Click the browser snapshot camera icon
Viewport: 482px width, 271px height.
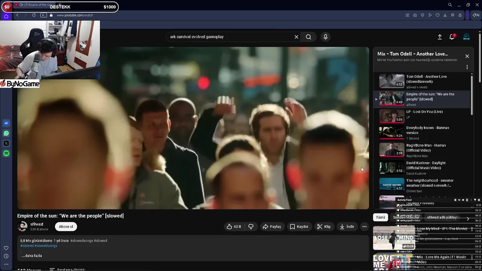pyautogui.click(x=415, y=15)
